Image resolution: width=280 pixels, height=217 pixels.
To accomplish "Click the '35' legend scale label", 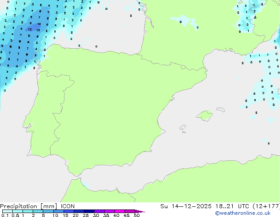I will point(106,215).
